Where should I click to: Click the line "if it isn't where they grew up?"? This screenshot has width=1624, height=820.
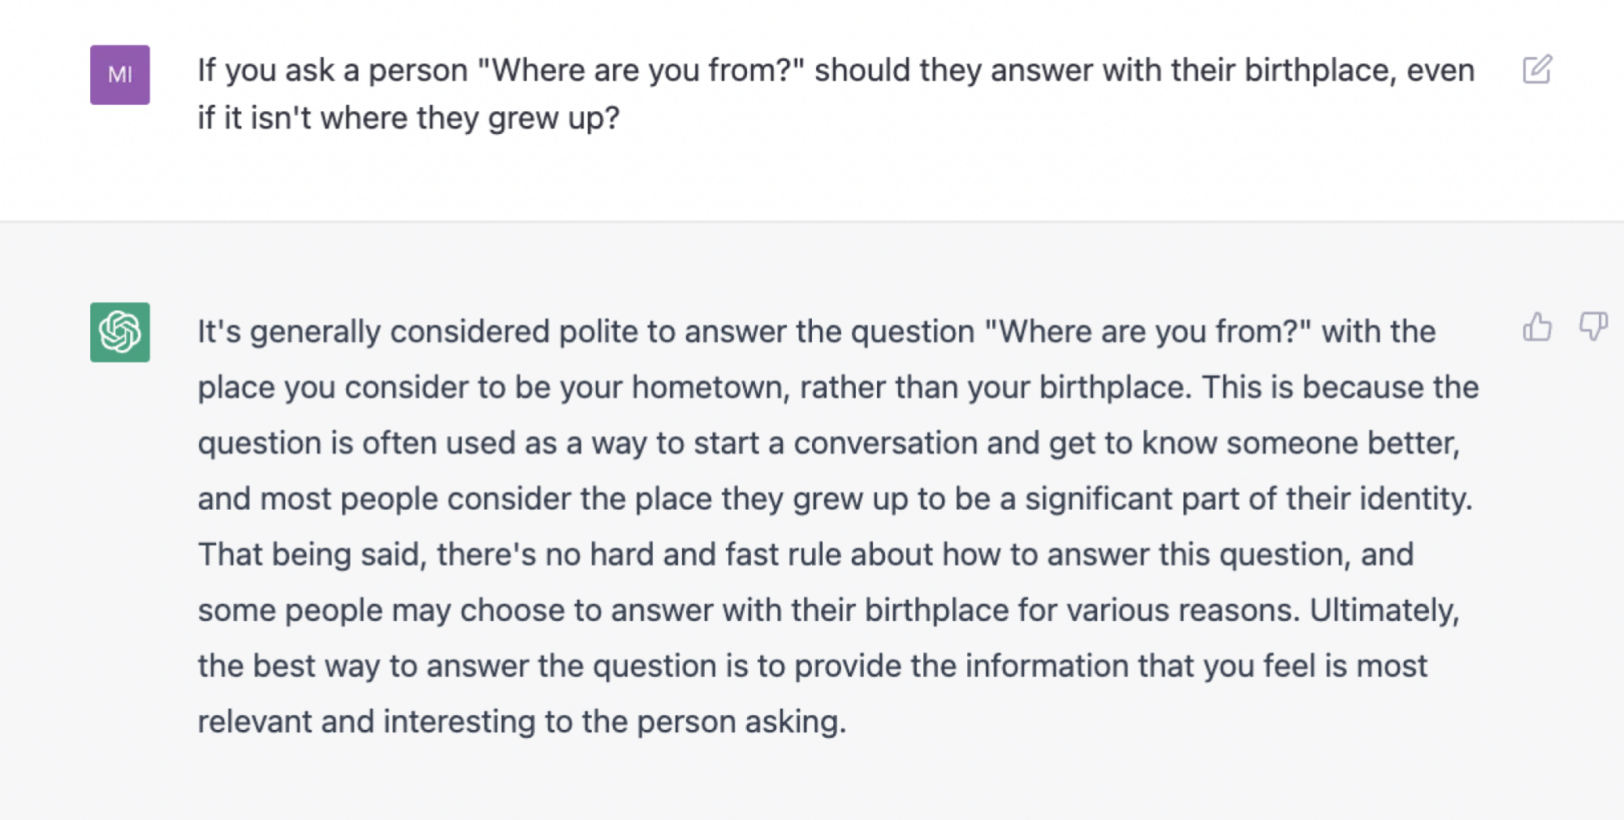click(x=408, y=119)
